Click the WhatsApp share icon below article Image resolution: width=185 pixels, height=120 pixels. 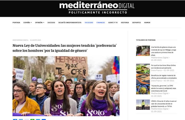(x=32, y=119)
